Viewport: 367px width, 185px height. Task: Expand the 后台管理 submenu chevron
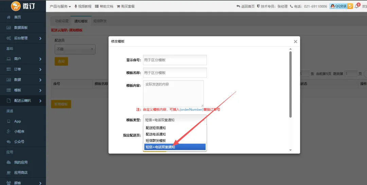tap(40, 38)
